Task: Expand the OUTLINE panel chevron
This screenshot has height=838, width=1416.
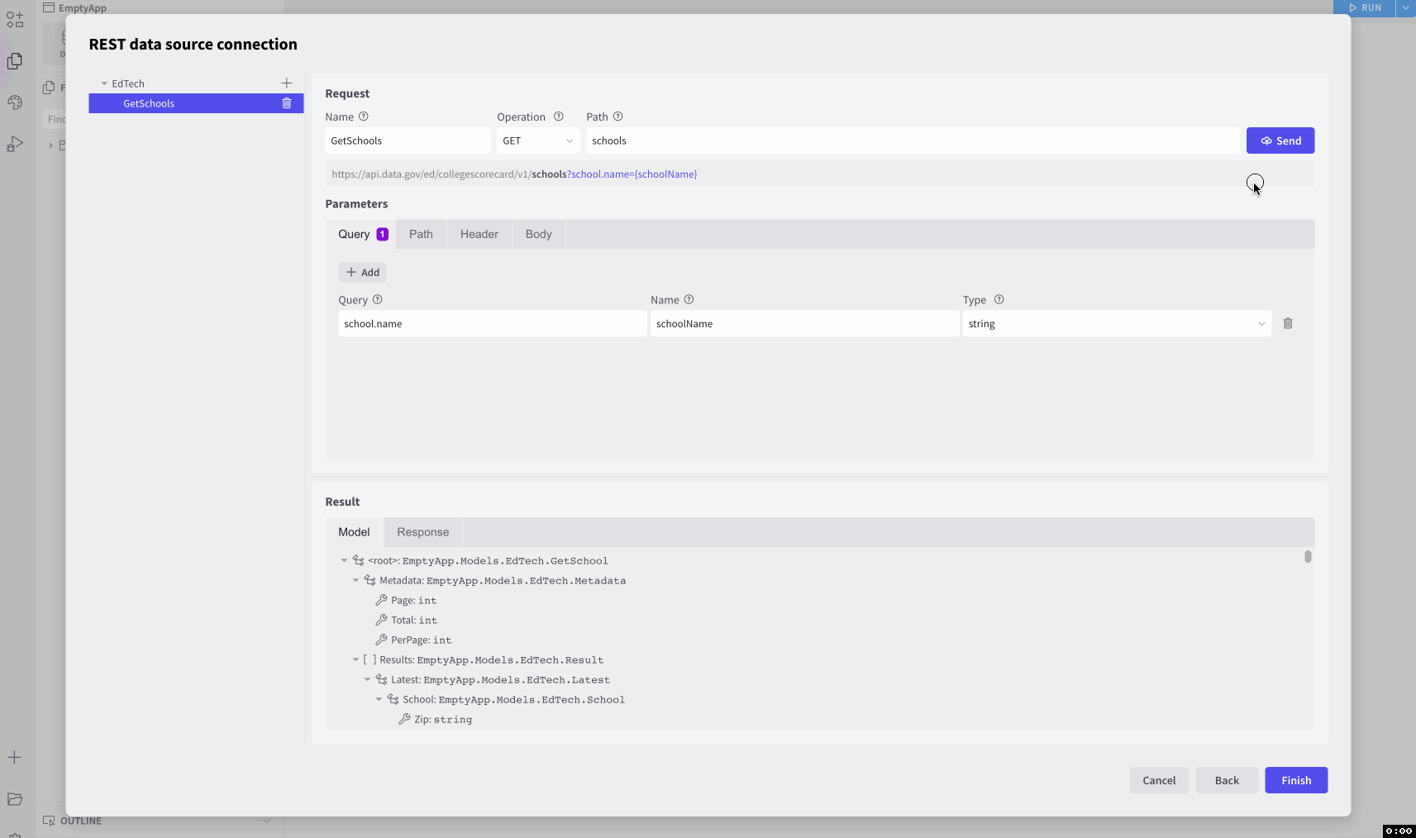Action: point(267,821)
